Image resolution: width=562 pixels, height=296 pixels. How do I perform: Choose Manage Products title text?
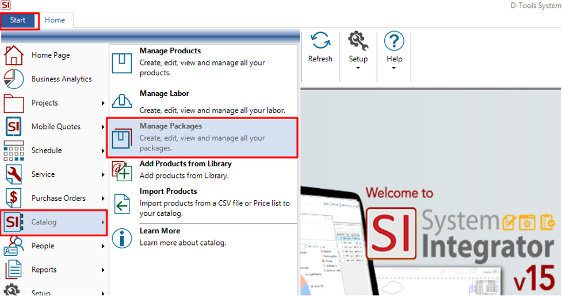pyautogui.click(x=170, y=50)
